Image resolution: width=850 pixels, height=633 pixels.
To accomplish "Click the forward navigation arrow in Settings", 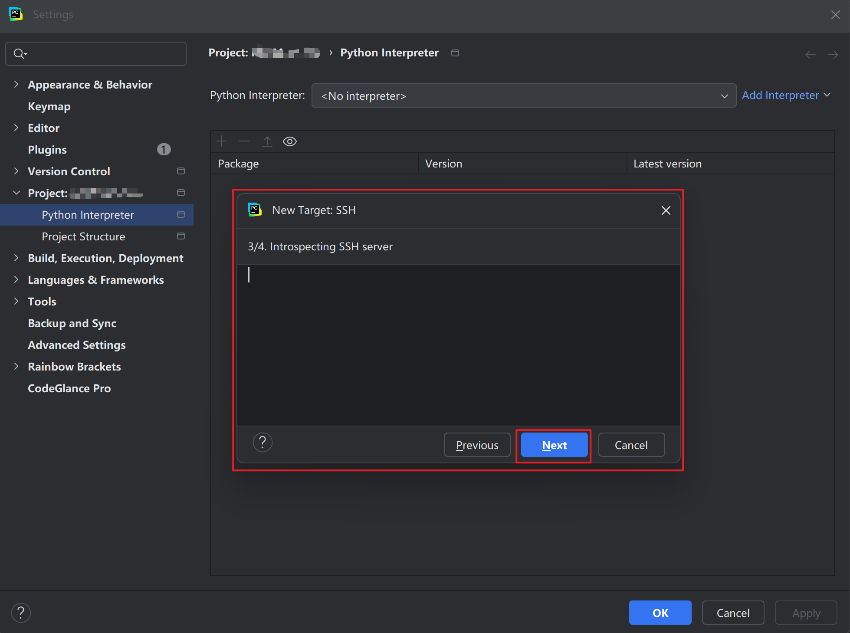I will pos(833,54).
